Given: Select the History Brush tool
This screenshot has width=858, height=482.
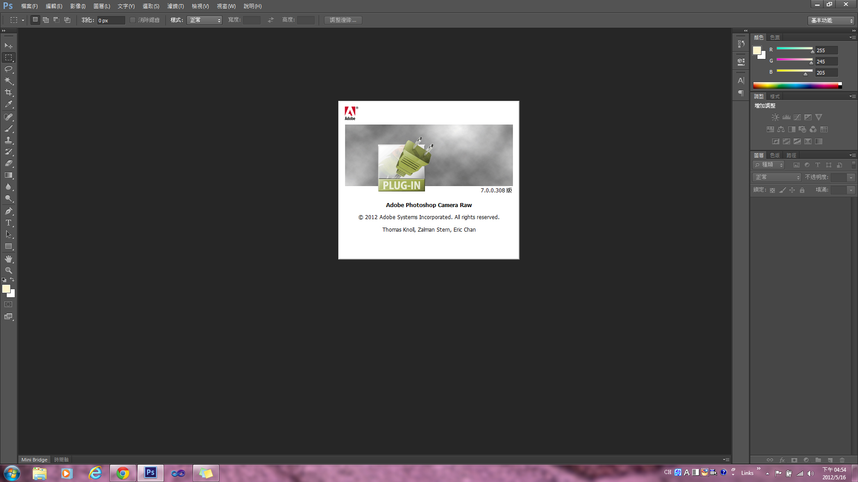Looking at the screenshot, I should pos(8,152).
